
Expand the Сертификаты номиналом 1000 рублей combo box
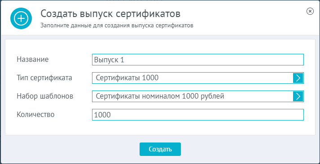[x=198, y=96]
